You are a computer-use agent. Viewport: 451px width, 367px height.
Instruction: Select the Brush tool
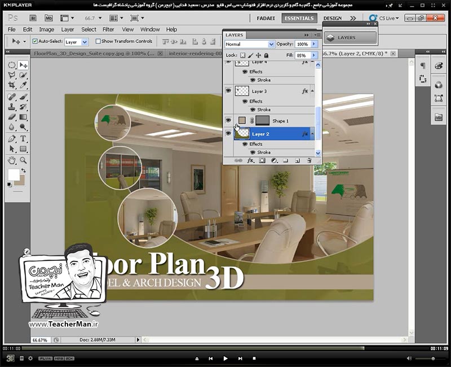(x=23, y=97)
